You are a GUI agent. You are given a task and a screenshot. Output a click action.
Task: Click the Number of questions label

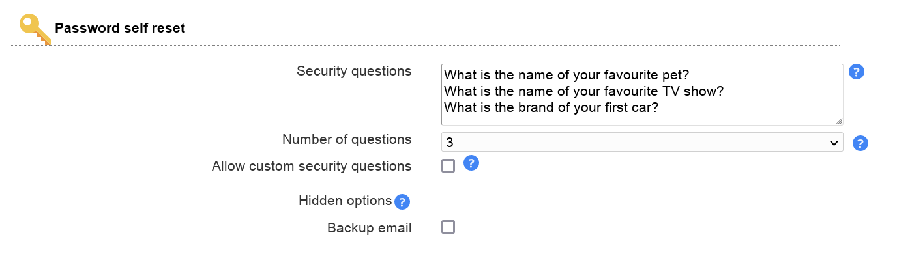pyautogui.click(x=347, y=139)
